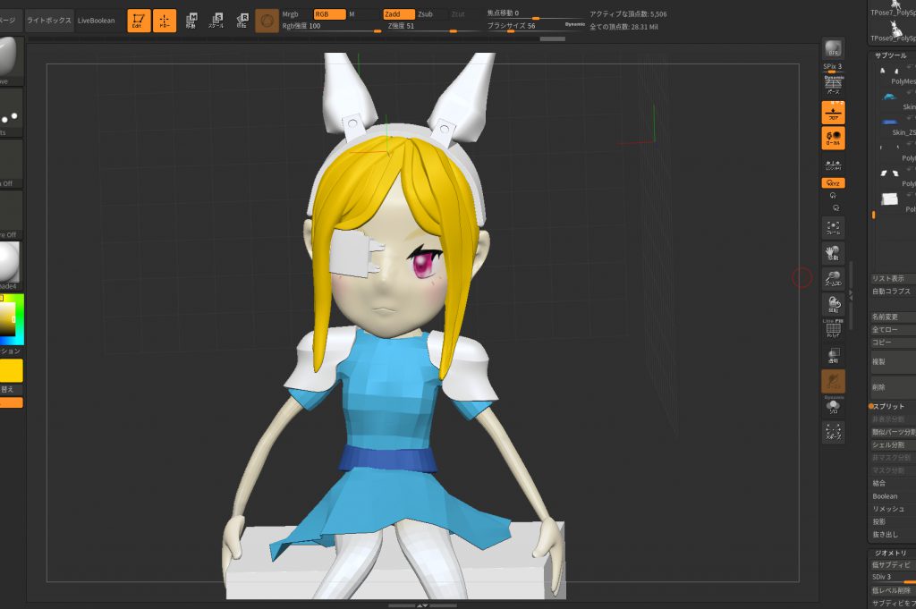This screenshot has width=916, height=609.
Task: Adjust the SDiv 3 slider
Action: (894, 578)
